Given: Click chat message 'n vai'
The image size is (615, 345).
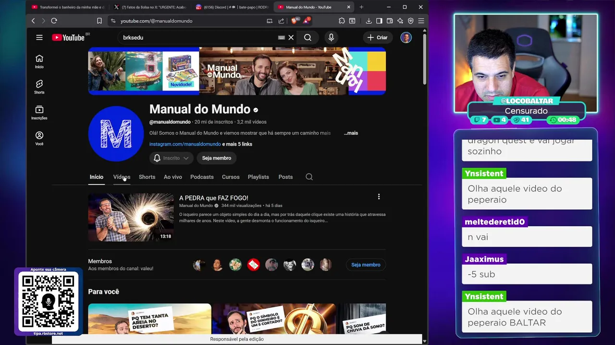Looking at the screenshot, I should pos(527,237).
